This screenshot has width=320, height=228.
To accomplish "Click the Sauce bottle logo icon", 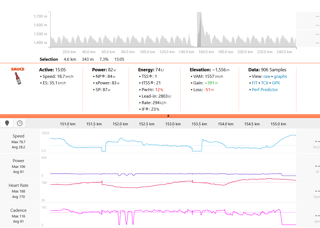I will pyautogui.click(x=18, y=78).
